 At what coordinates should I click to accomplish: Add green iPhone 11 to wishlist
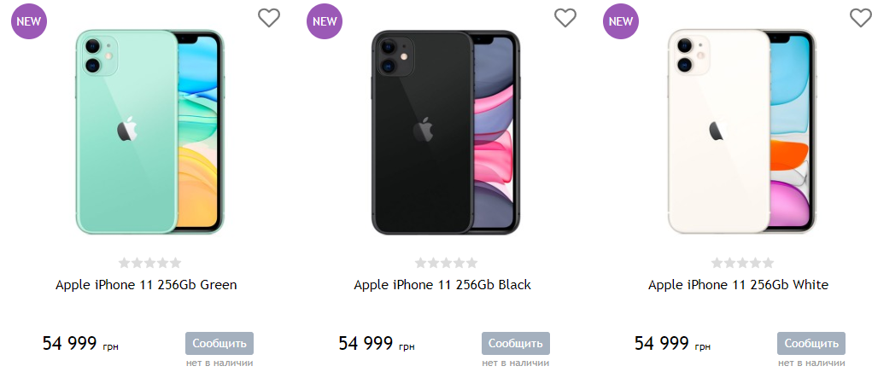[x=269, y=18]
